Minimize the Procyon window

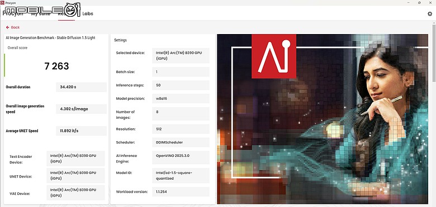pyautogui.click(x=409, y=2)
